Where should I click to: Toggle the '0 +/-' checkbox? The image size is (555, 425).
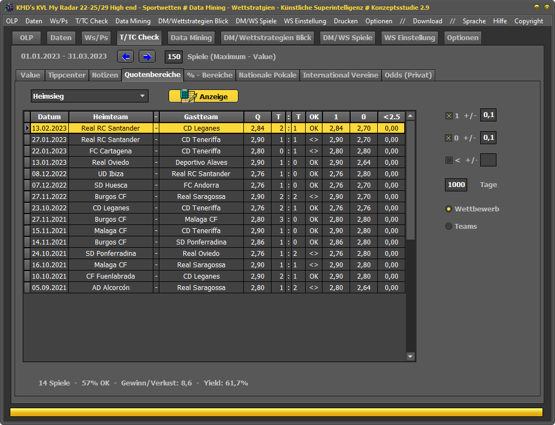[x=449, y=138]
